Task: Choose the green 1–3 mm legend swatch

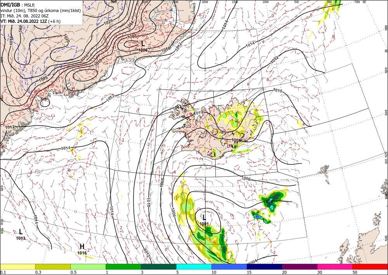Action: (123, 266)
